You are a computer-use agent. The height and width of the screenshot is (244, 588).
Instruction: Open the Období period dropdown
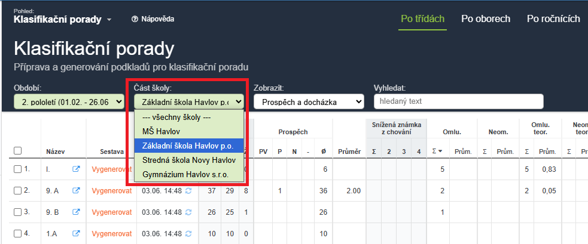[x=69, y=101]
